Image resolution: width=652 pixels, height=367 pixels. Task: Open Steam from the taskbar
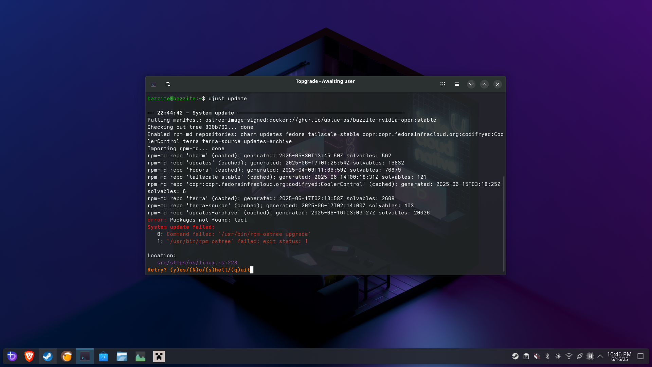click(48, 356)
